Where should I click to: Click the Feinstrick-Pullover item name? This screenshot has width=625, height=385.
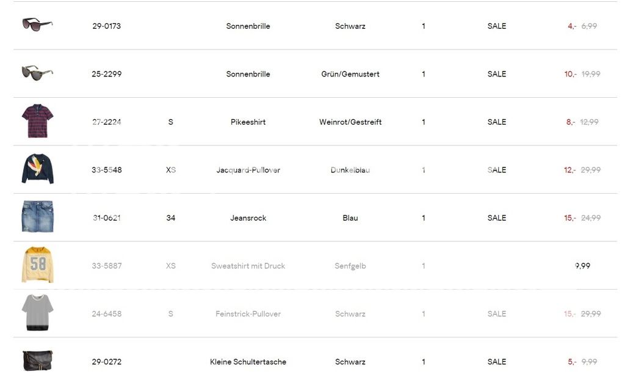(x=248, y=314)
